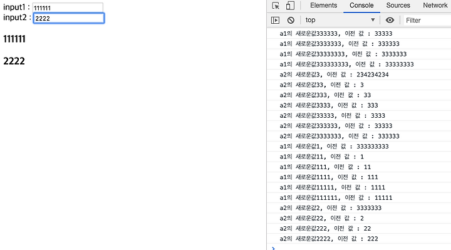
Task: Select a1 log with new value 333333333
Action: [359, 64]
